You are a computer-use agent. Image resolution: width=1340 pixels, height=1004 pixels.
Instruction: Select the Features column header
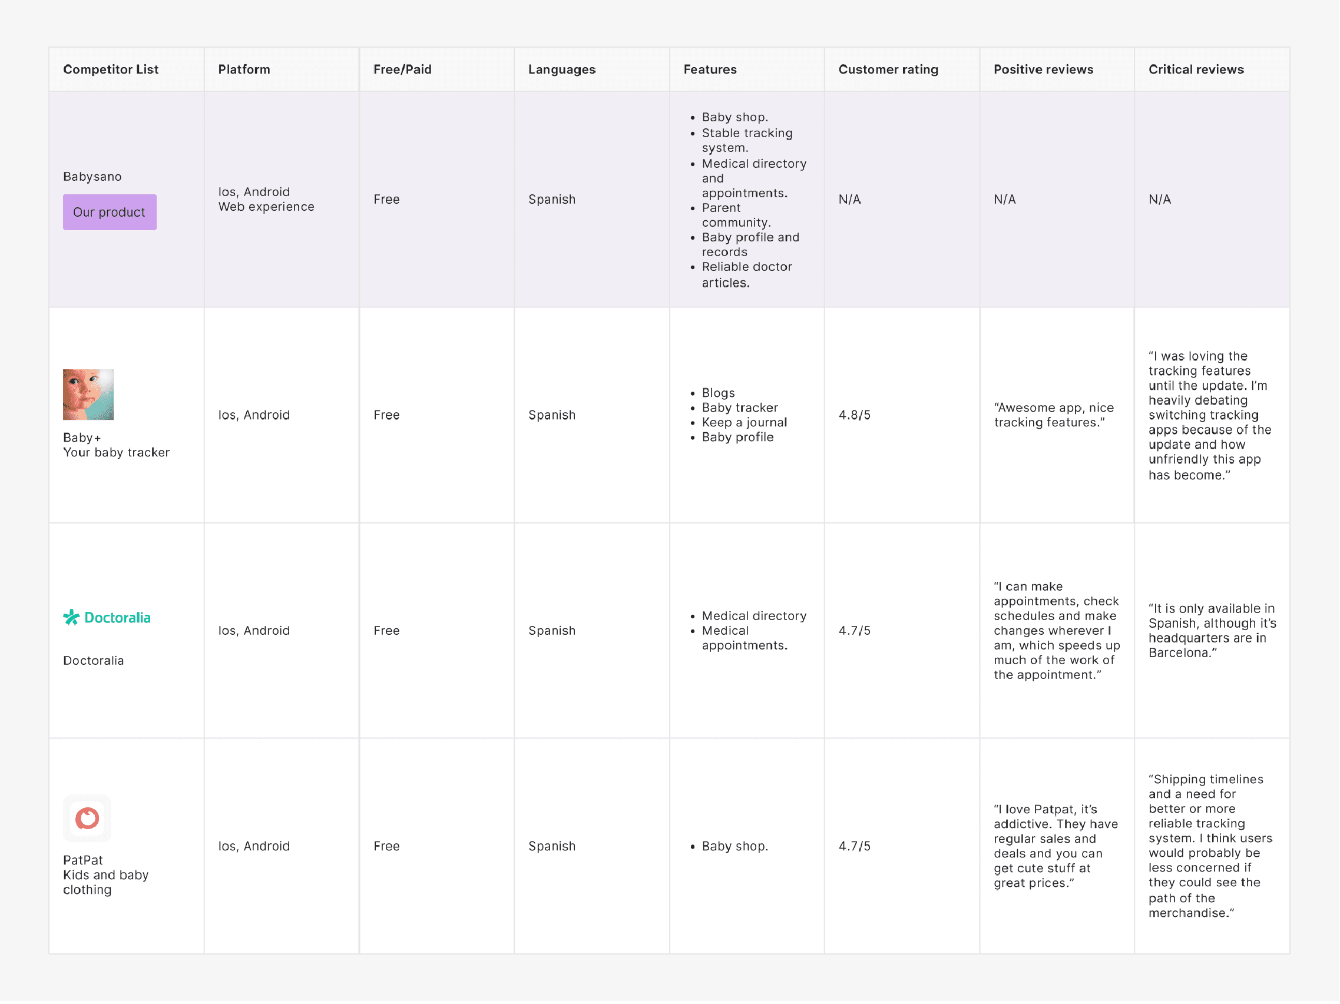[x=710, y=69]
